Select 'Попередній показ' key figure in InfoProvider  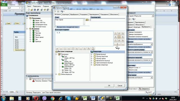tap(41, 25)
